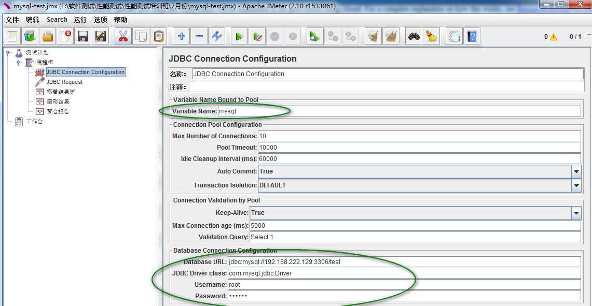Click the Save As icon with pencil

coord(101,36)
